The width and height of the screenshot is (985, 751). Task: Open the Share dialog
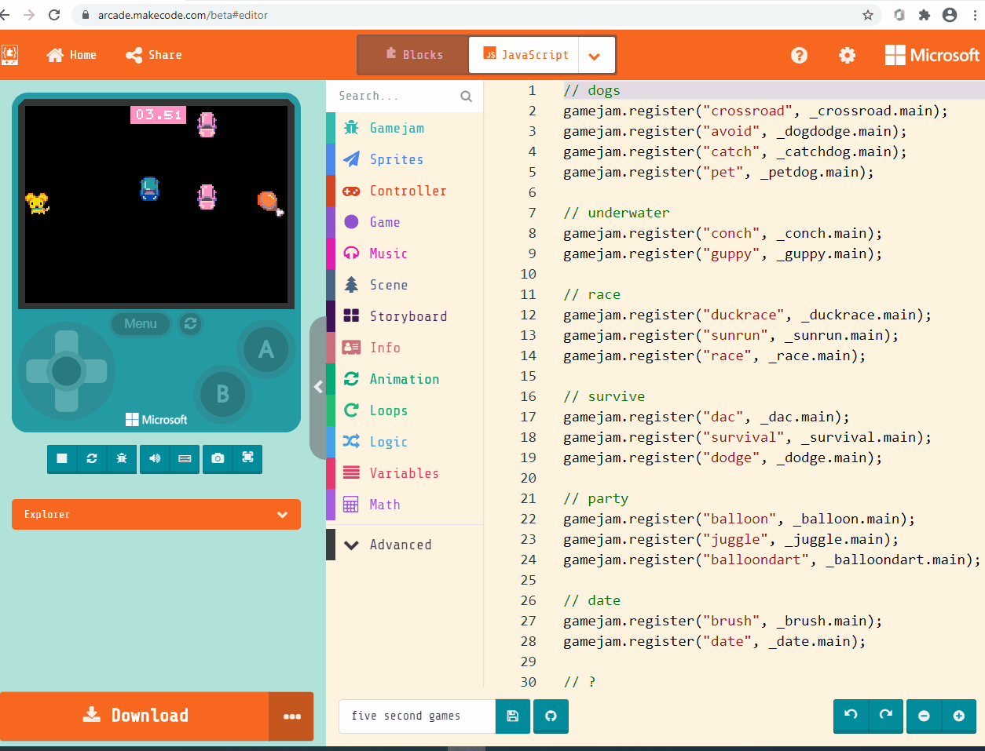pos(154,55)
